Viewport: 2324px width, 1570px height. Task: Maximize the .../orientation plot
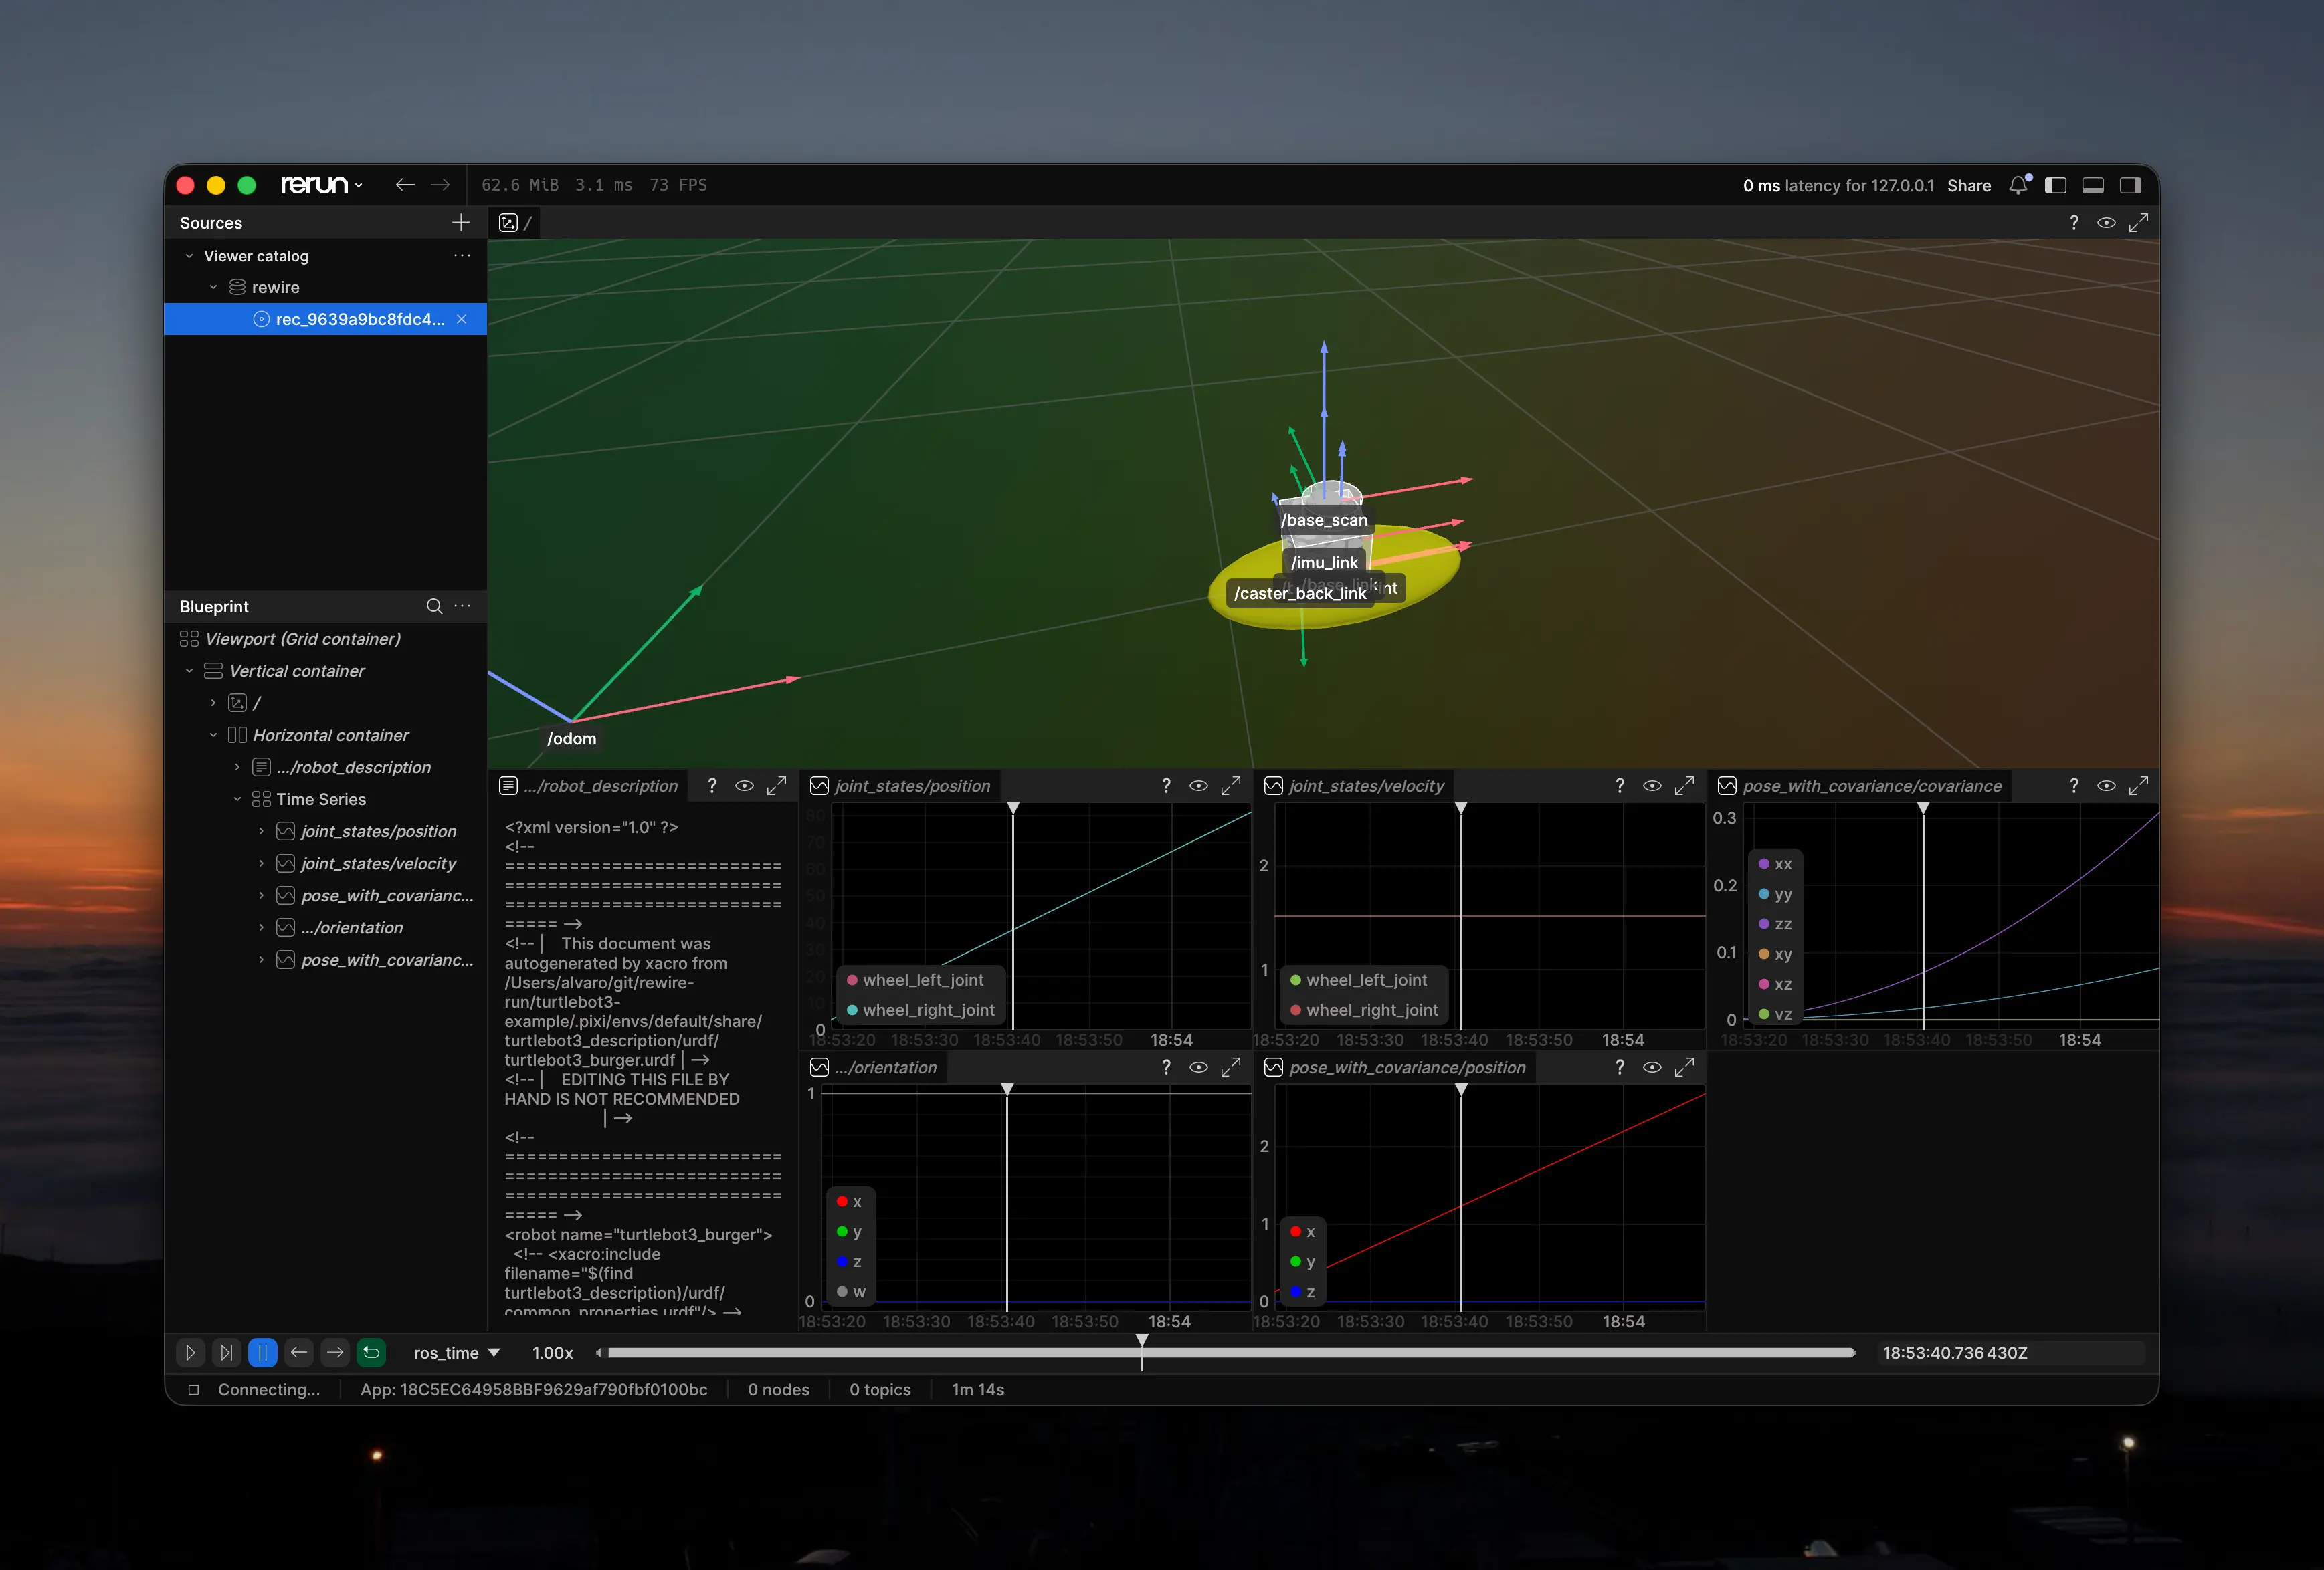(x=1230, y=1067)
